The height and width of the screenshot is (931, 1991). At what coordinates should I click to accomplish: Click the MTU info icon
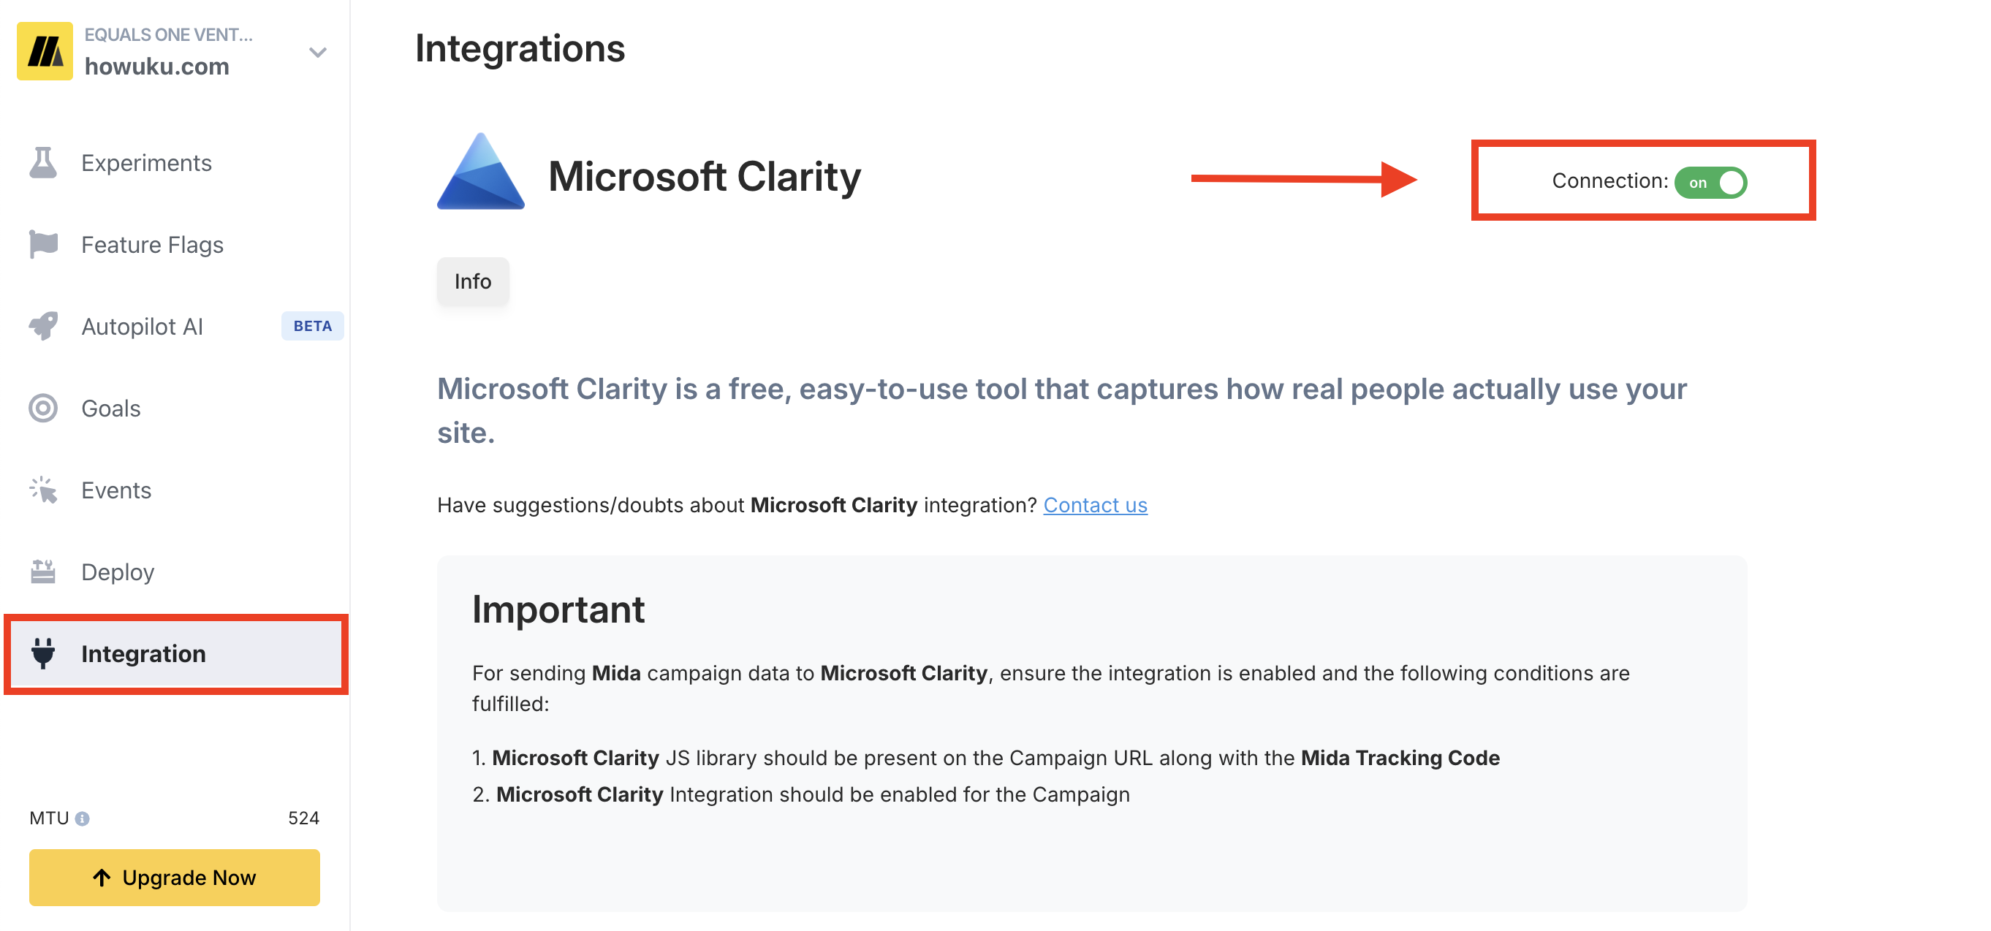(x=83, y=818)
